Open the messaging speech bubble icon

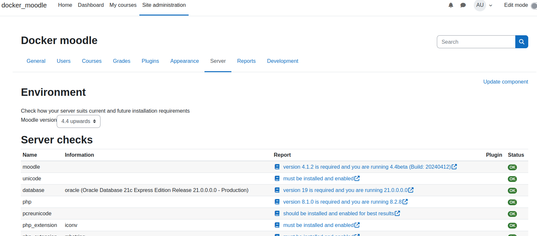click(463, 5)
